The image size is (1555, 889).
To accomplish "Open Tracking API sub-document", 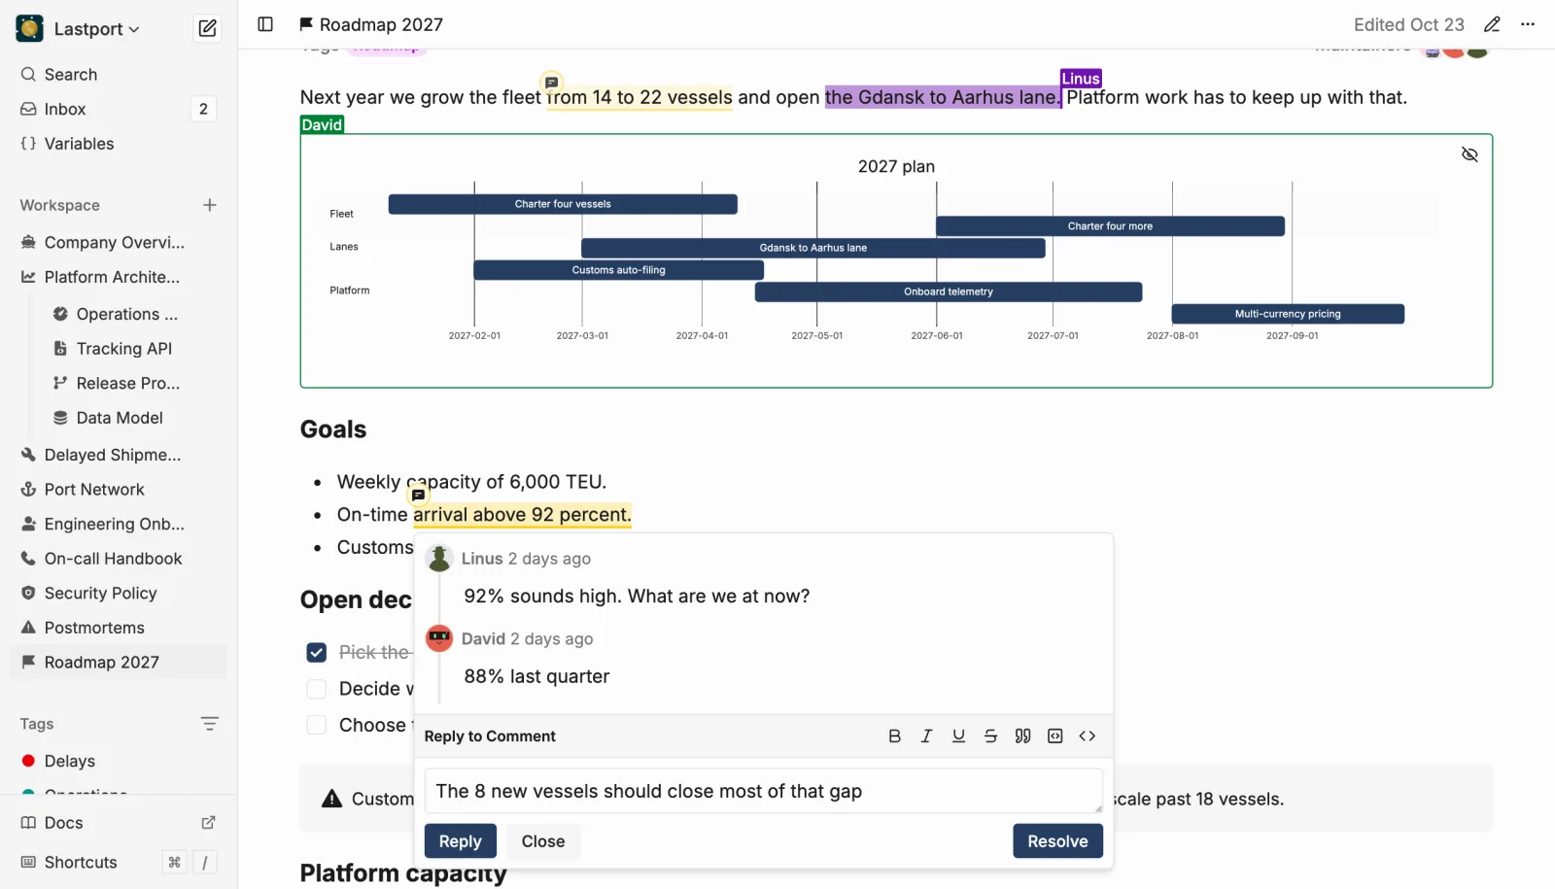I will pos(136,349).
